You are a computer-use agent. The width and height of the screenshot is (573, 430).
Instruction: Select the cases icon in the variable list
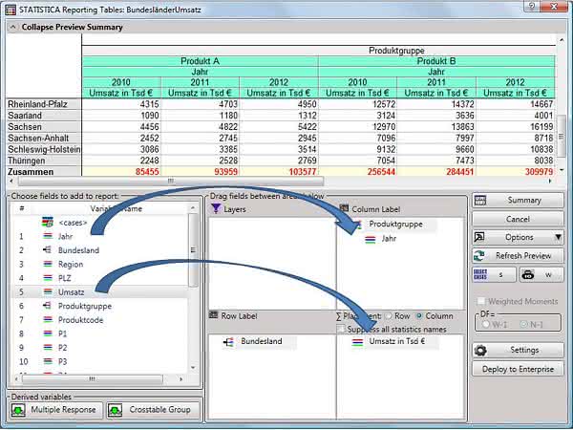(x=48, y=223)
